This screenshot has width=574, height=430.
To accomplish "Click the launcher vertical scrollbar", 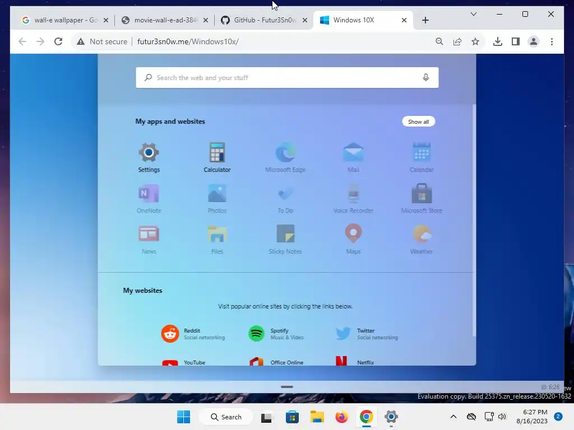I will click(474, 219).
